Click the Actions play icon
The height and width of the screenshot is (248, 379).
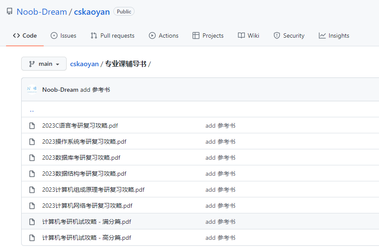[x=152, y=35]
